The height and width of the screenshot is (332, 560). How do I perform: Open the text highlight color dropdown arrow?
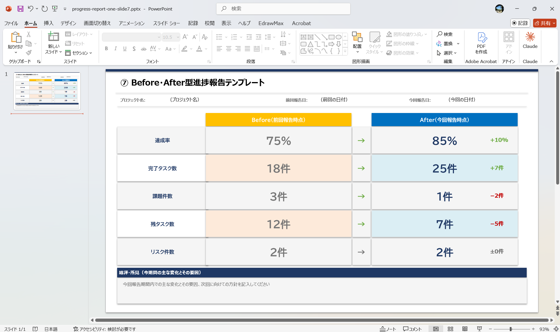[x=191, y=49]
